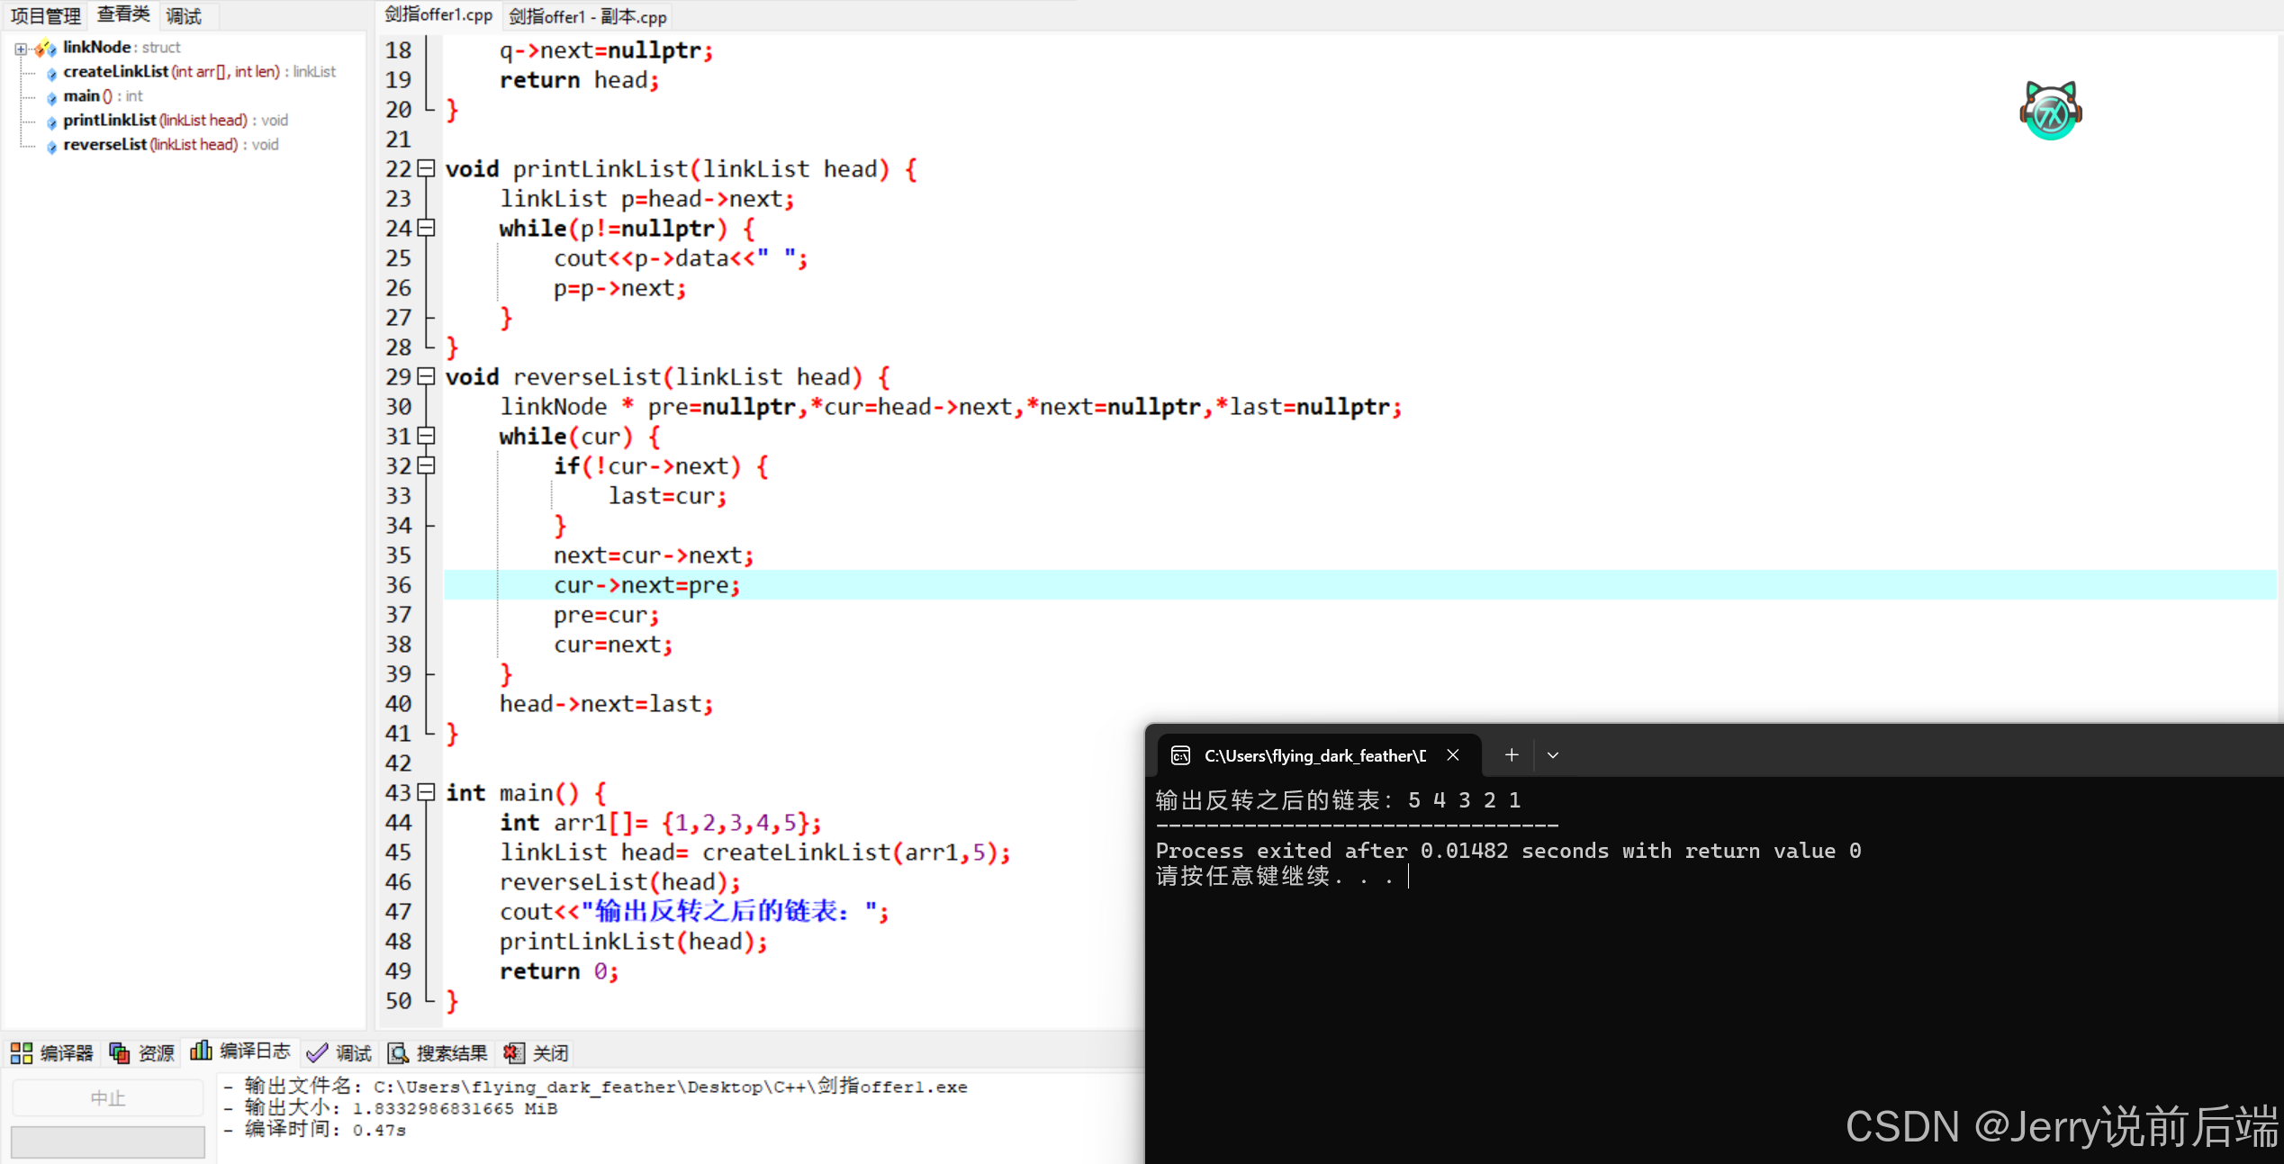Screen dimensions: 2284x1164
Task: Click the terminal tab console icon
Action: point(1180,755)
